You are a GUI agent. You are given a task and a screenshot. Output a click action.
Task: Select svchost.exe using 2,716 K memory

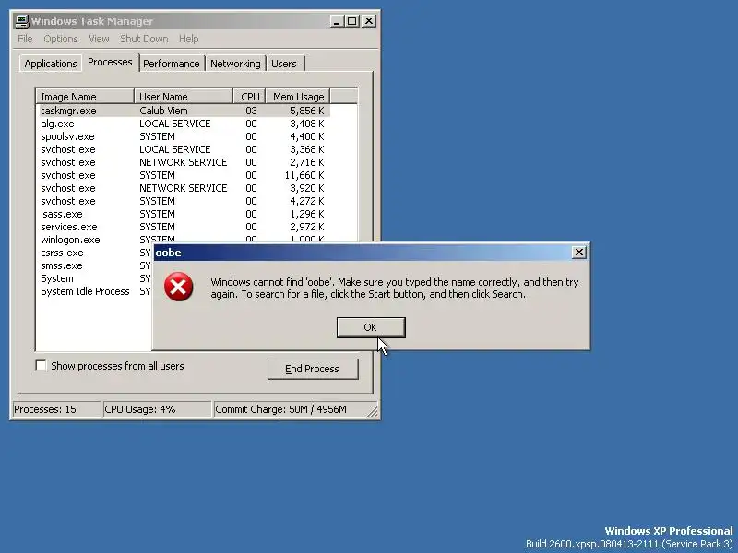click(x=184, y=162)
